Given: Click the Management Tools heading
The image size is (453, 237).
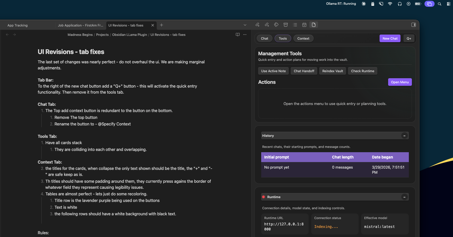Looking at the screenshot, I should click(280, 54).
